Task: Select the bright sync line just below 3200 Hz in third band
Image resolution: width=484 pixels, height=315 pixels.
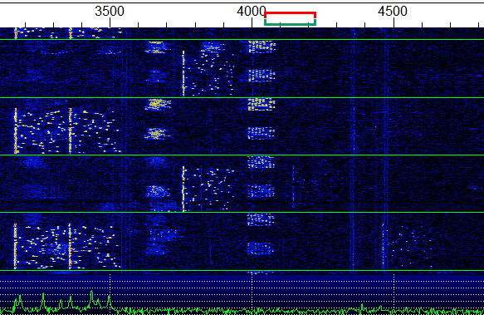Action: click(16, 130)
